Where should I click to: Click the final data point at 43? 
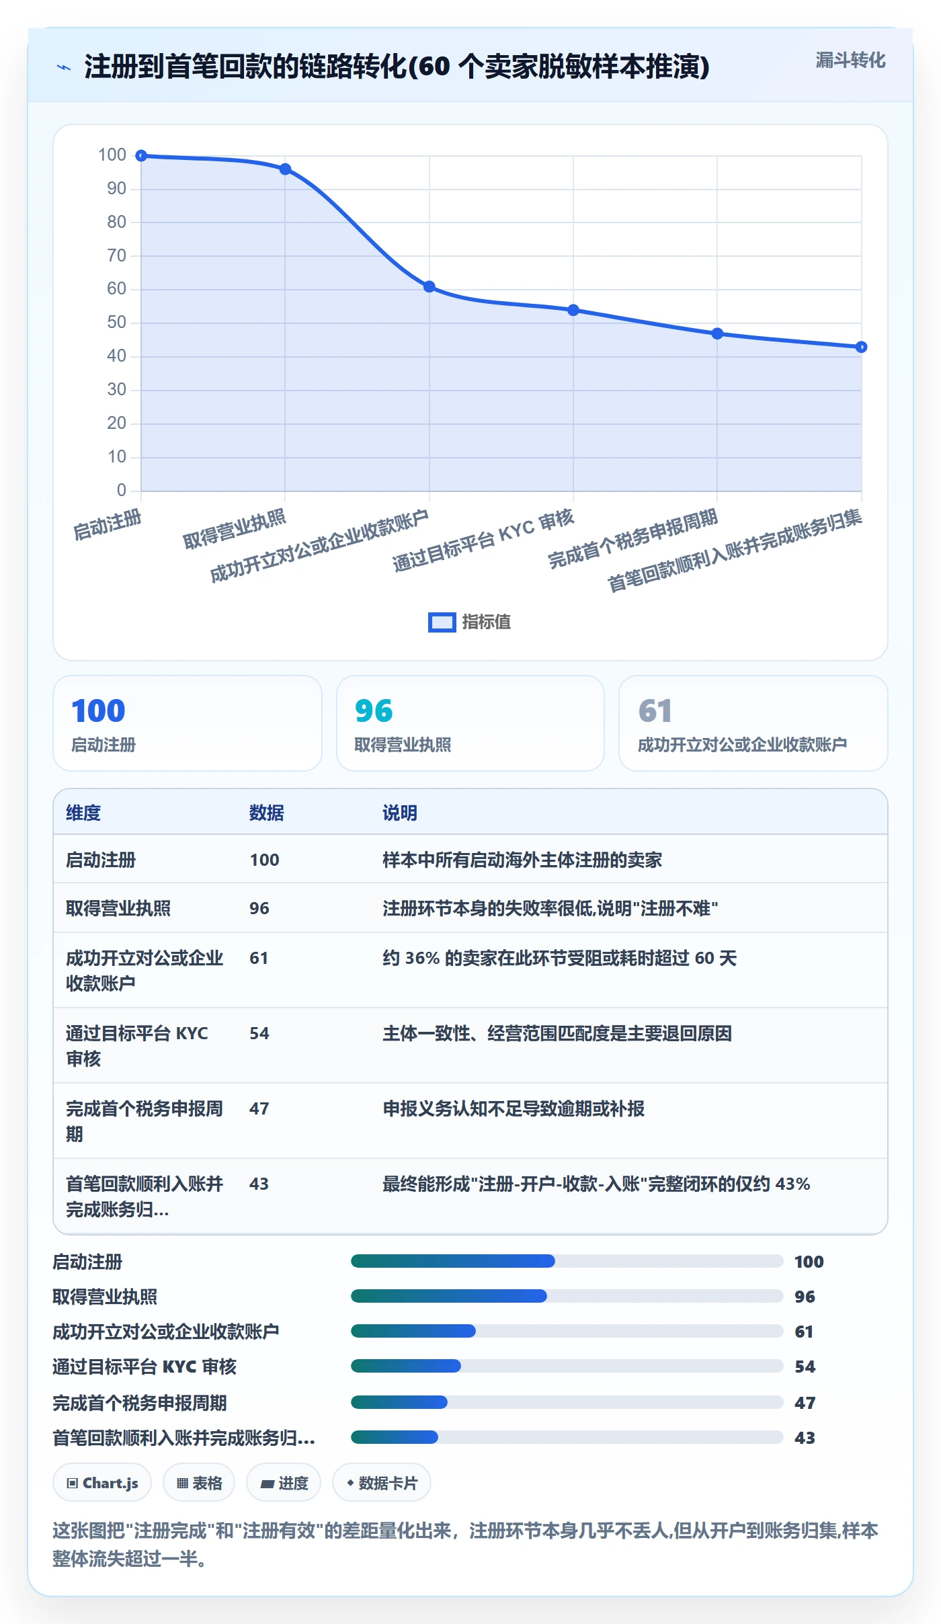click(x=862, y=347)
